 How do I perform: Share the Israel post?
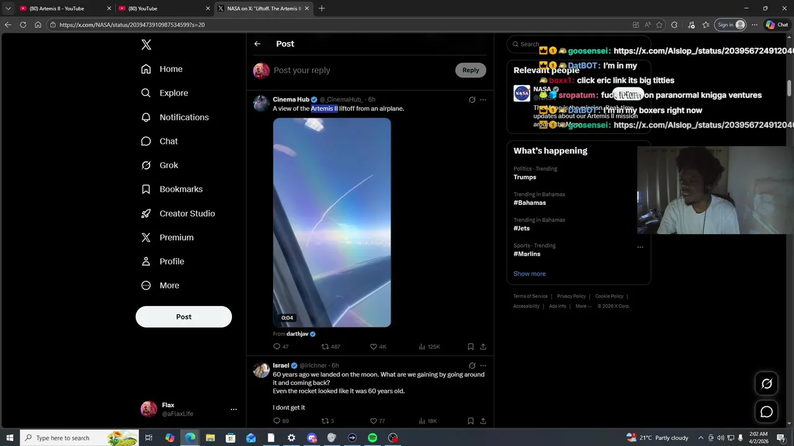[x=483, y=421]
